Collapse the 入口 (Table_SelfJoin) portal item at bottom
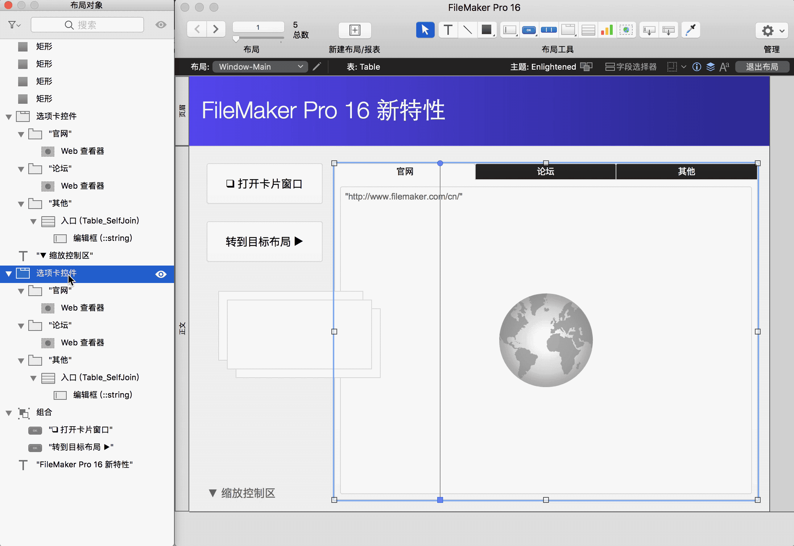794x546 pixels. [x=33, y=378]
